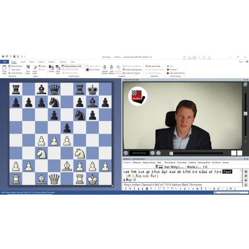Viewport: 249px width, 249px height.
Task: Click Paste Position in Clipboard group
Action: (x=15, y=66)
